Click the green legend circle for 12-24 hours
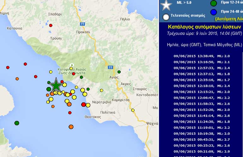 pyautogui.click(x=213, y=4)
